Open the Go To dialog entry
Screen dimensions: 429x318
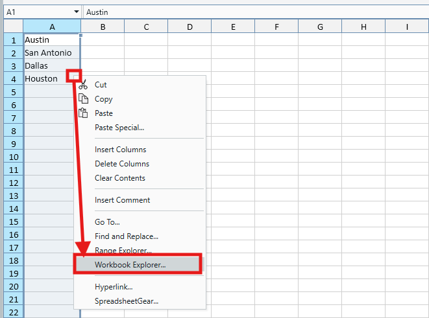pyautogui.click(x=107, y=222)
